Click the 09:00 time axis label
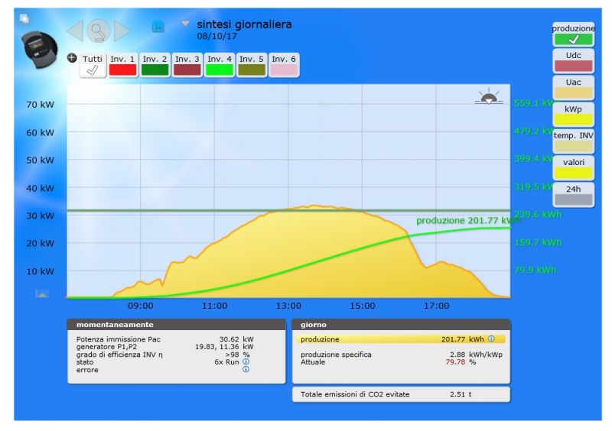 tap(141, 306)
